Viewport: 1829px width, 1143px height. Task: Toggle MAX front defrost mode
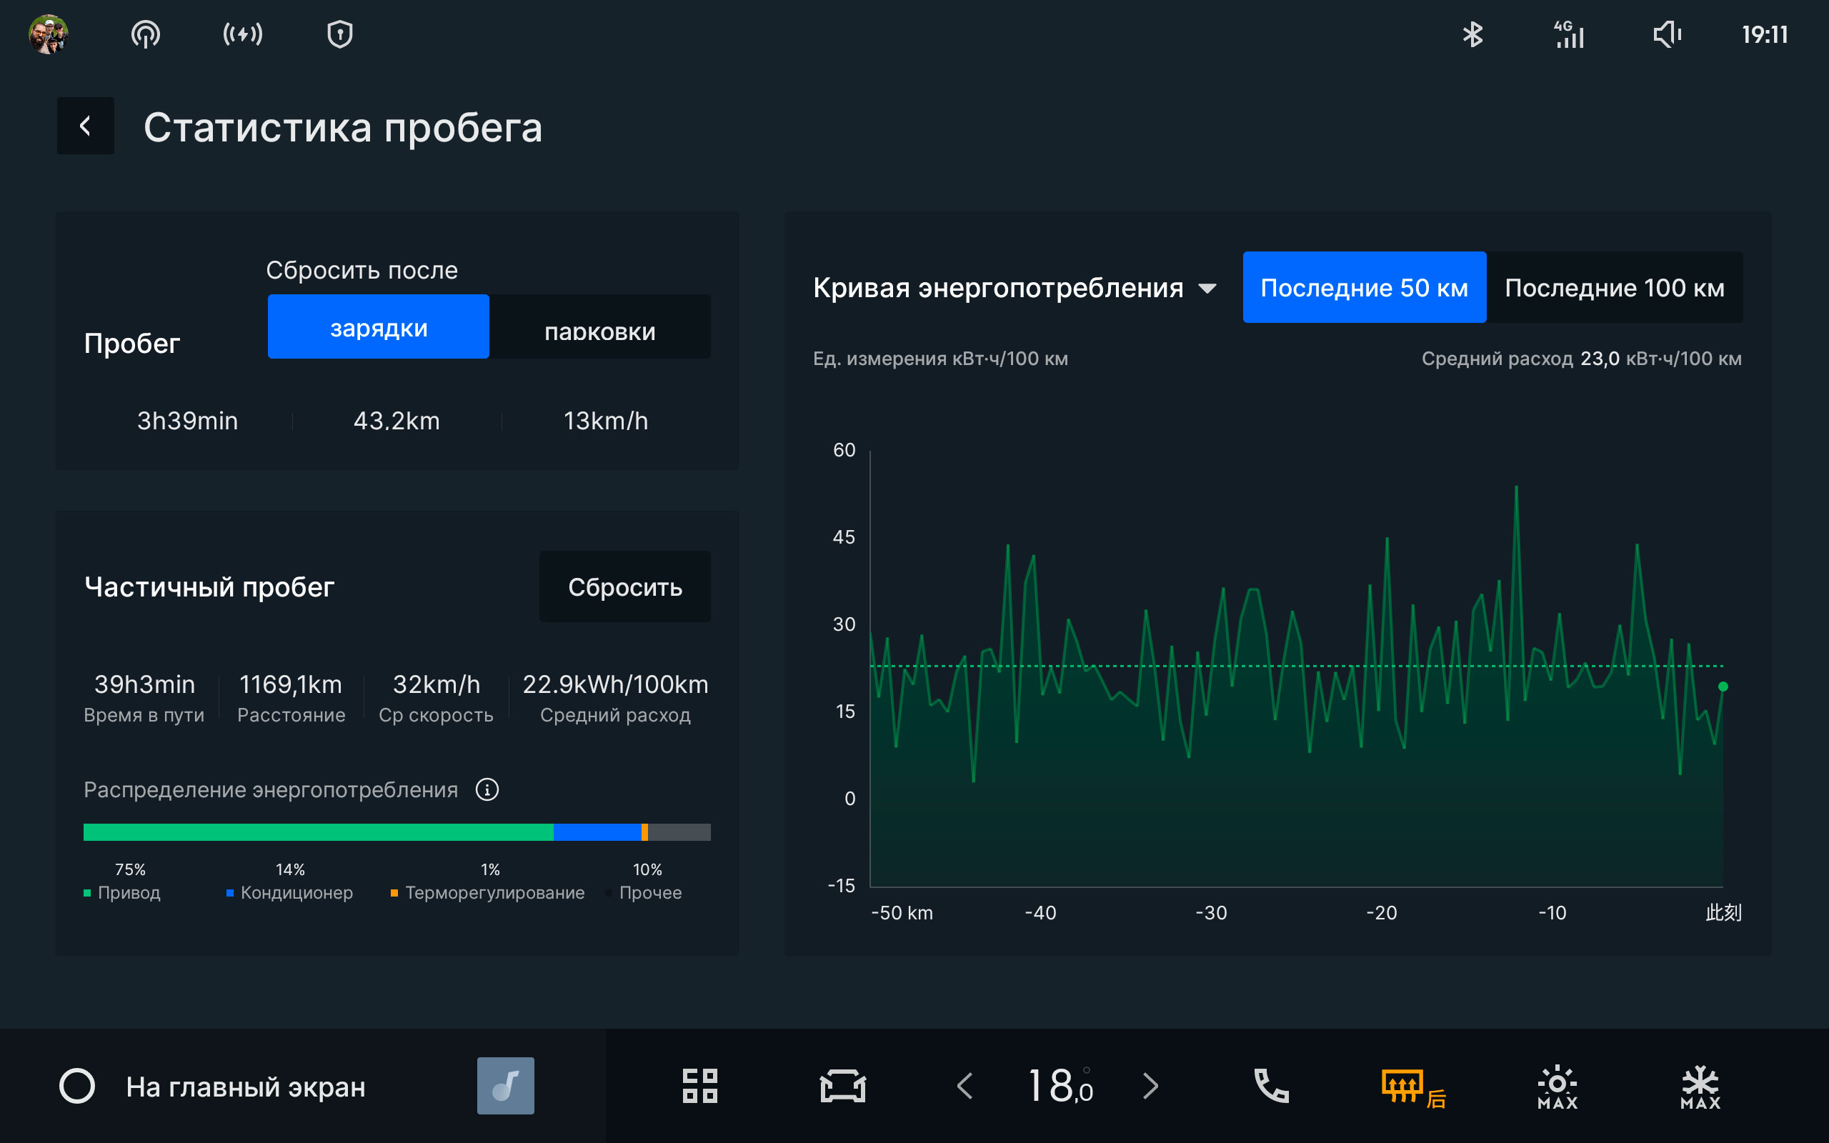point(1557,1087)
